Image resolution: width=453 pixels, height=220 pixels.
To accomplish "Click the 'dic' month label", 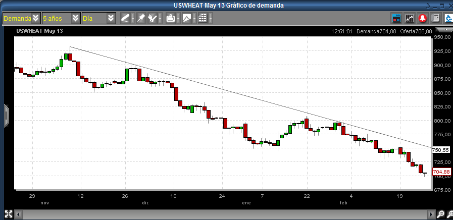I will (x=145, y=203).
